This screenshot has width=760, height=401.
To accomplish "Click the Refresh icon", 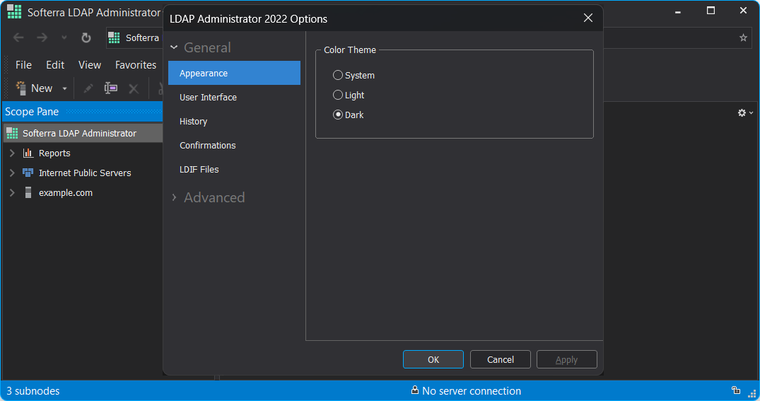I will pyautogui.click(x=86, y=37).
